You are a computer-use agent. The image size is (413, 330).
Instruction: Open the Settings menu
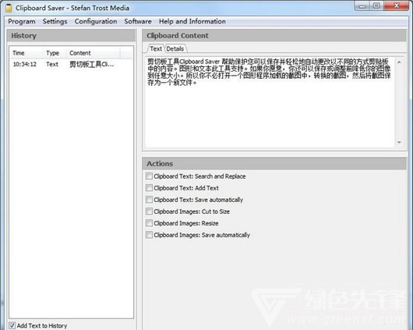pos(55,21)
